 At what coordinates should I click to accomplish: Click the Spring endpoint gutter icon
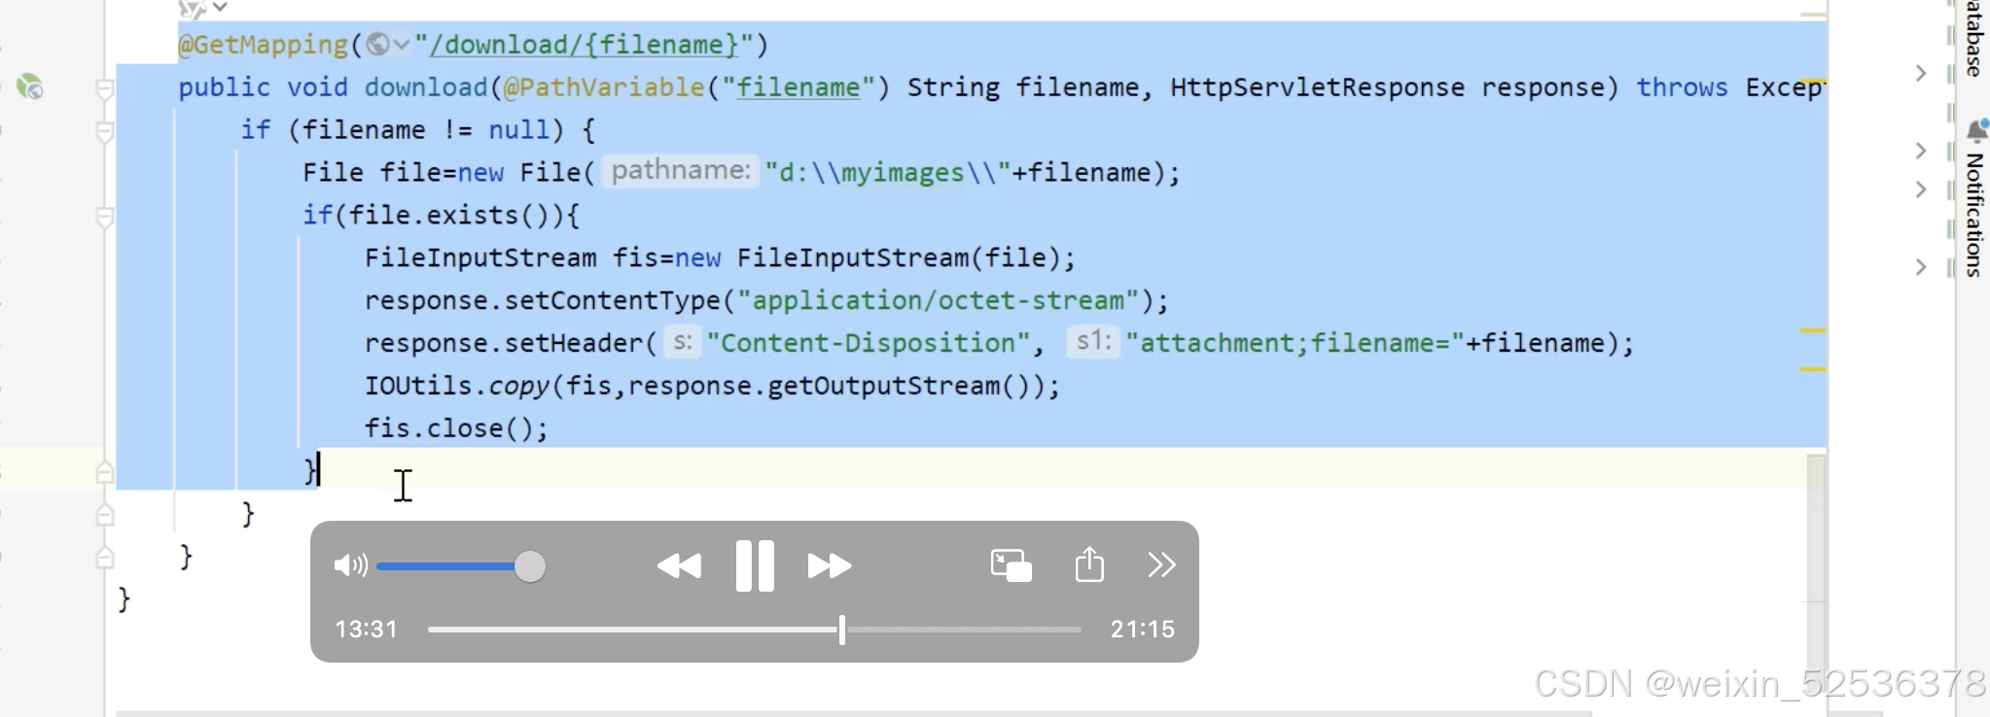[x=30, y=87]
